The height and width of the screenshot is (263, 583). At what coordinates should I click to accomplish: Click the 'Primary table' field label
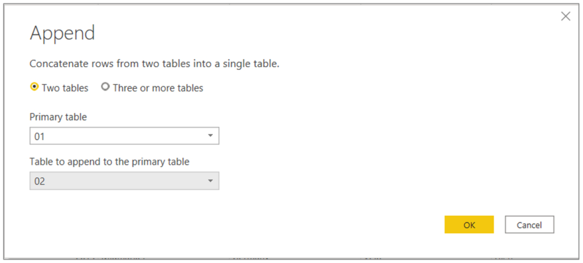(58, 117)
